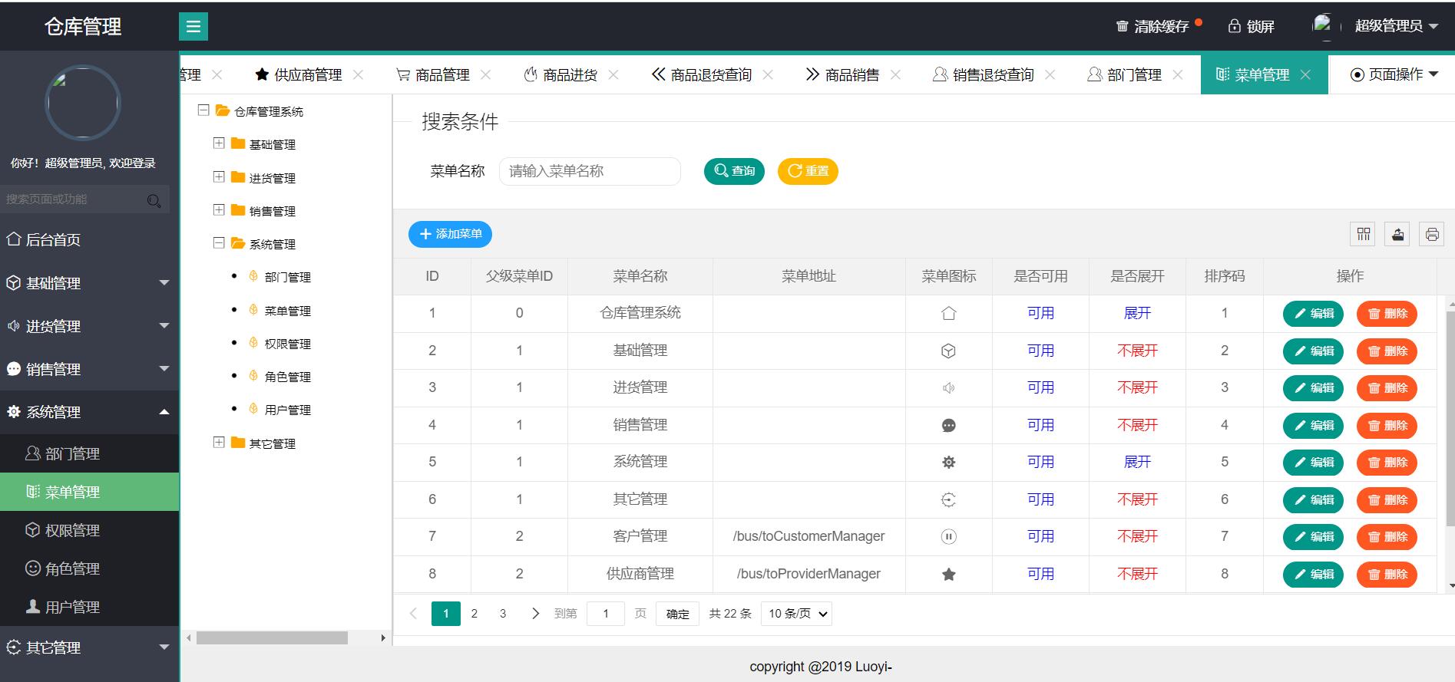Click the 添加菜单 button

click(x=450, y=234)
